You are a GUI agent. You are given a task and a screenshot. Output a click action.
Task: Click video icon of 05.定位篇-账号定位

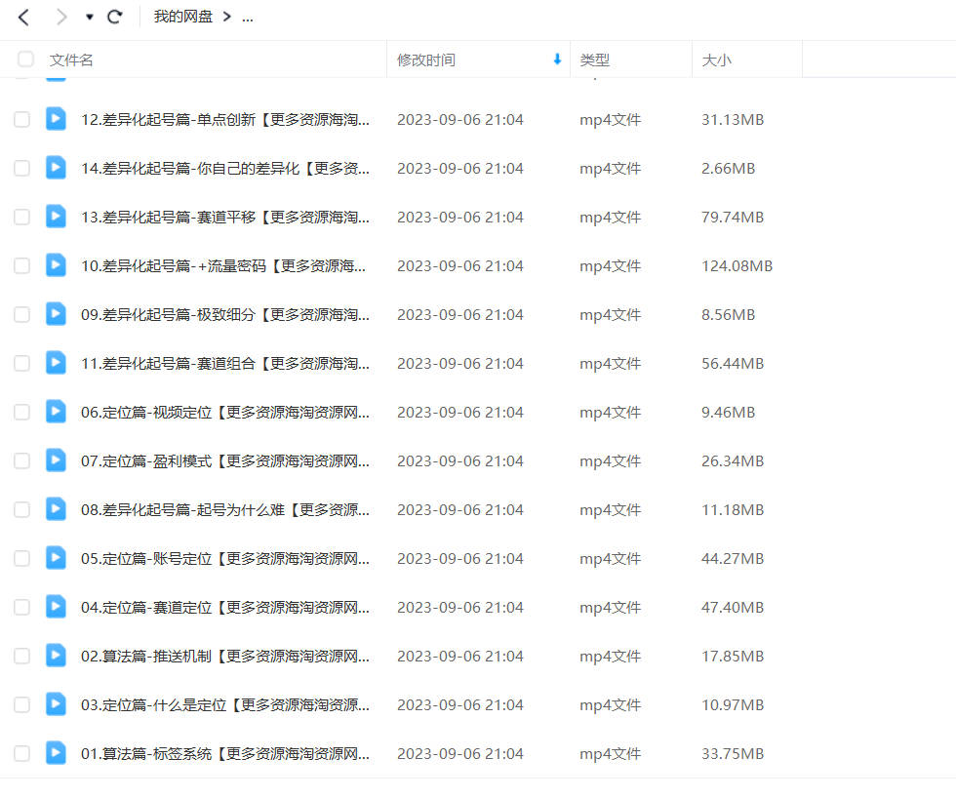point(56,557)
